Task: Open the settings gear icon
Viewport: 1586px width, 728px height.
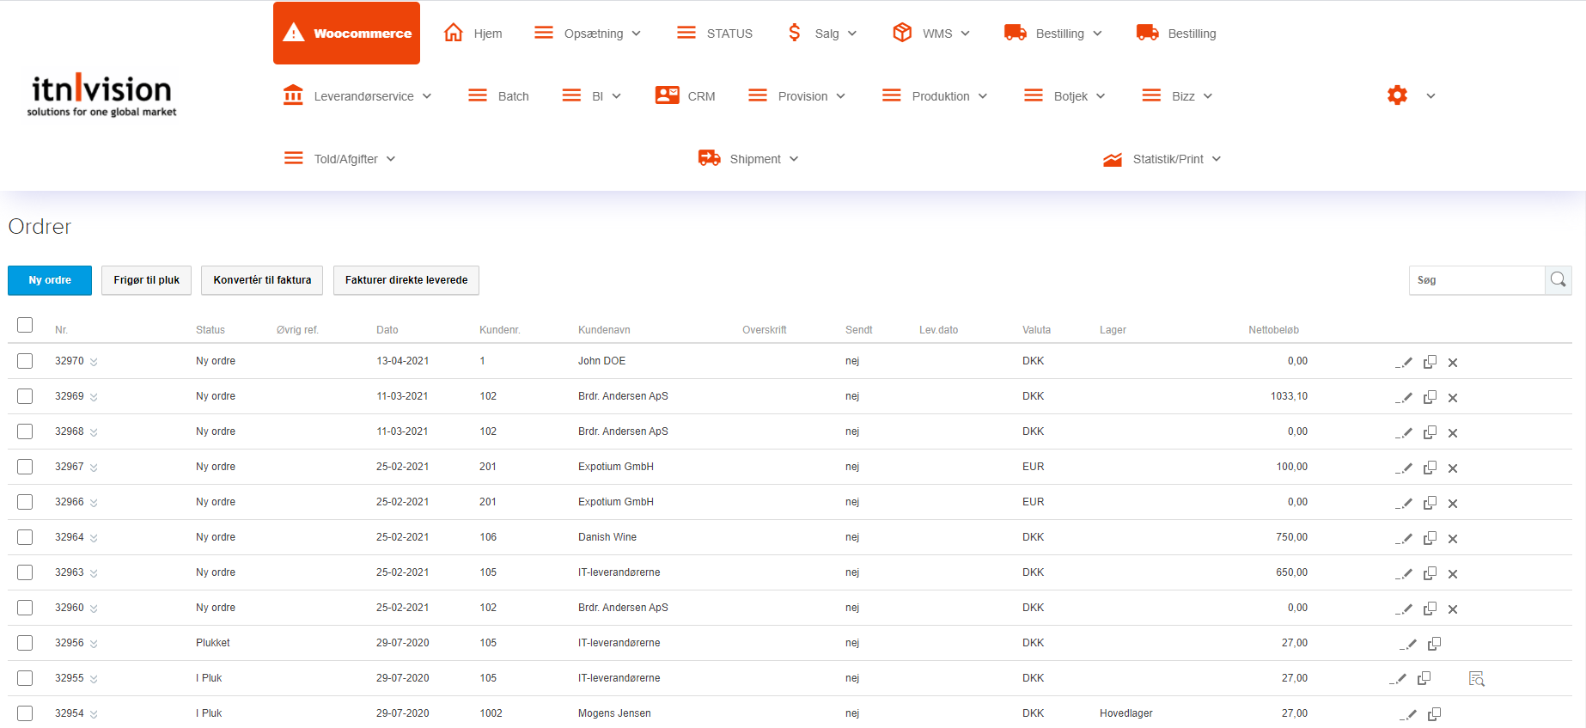Action: [1397, 95]
